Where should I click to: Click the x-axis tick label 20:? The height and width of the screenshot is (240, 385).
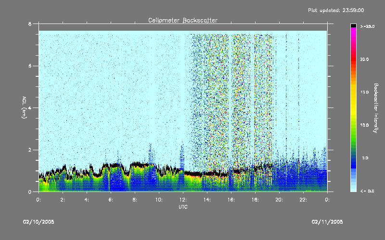coord(279,200)
